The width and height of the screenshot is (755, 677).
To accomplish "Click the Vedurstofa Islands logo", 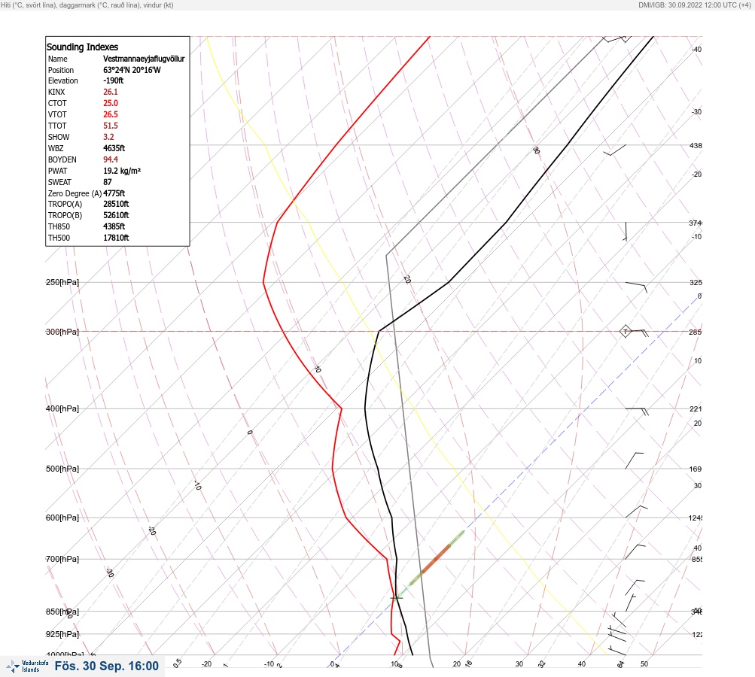I will coord(27,666).
